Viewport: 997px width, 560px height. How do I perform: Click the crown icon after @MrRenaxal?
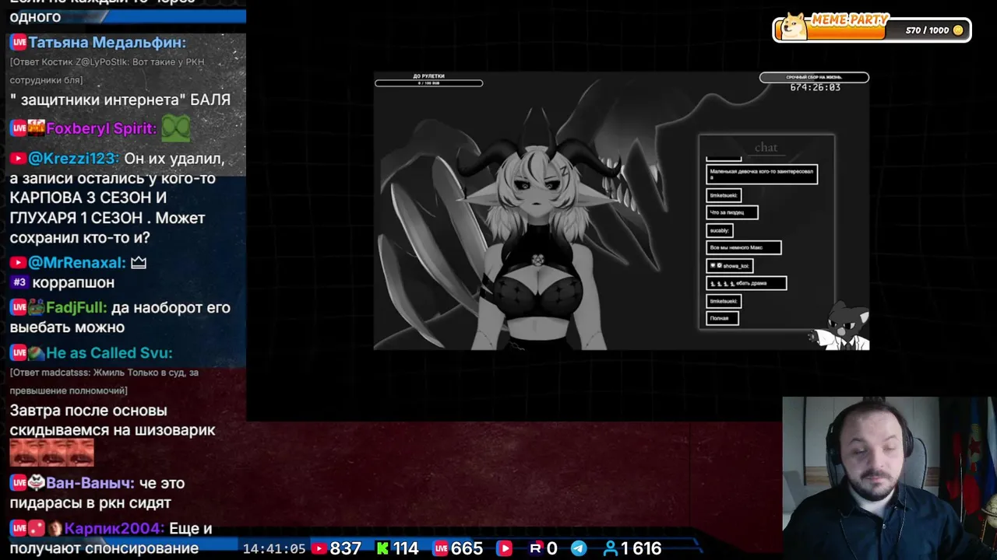tap(139, 263)
